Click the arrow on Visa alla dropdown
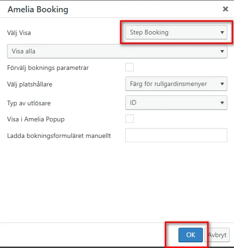 222,51
